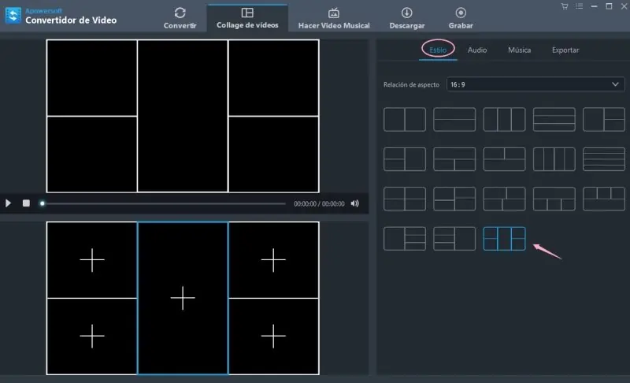Select the highlighted five-cell collage layout
Image resolution: width=630 pixels, height=383 pixels.
(504, 238)
